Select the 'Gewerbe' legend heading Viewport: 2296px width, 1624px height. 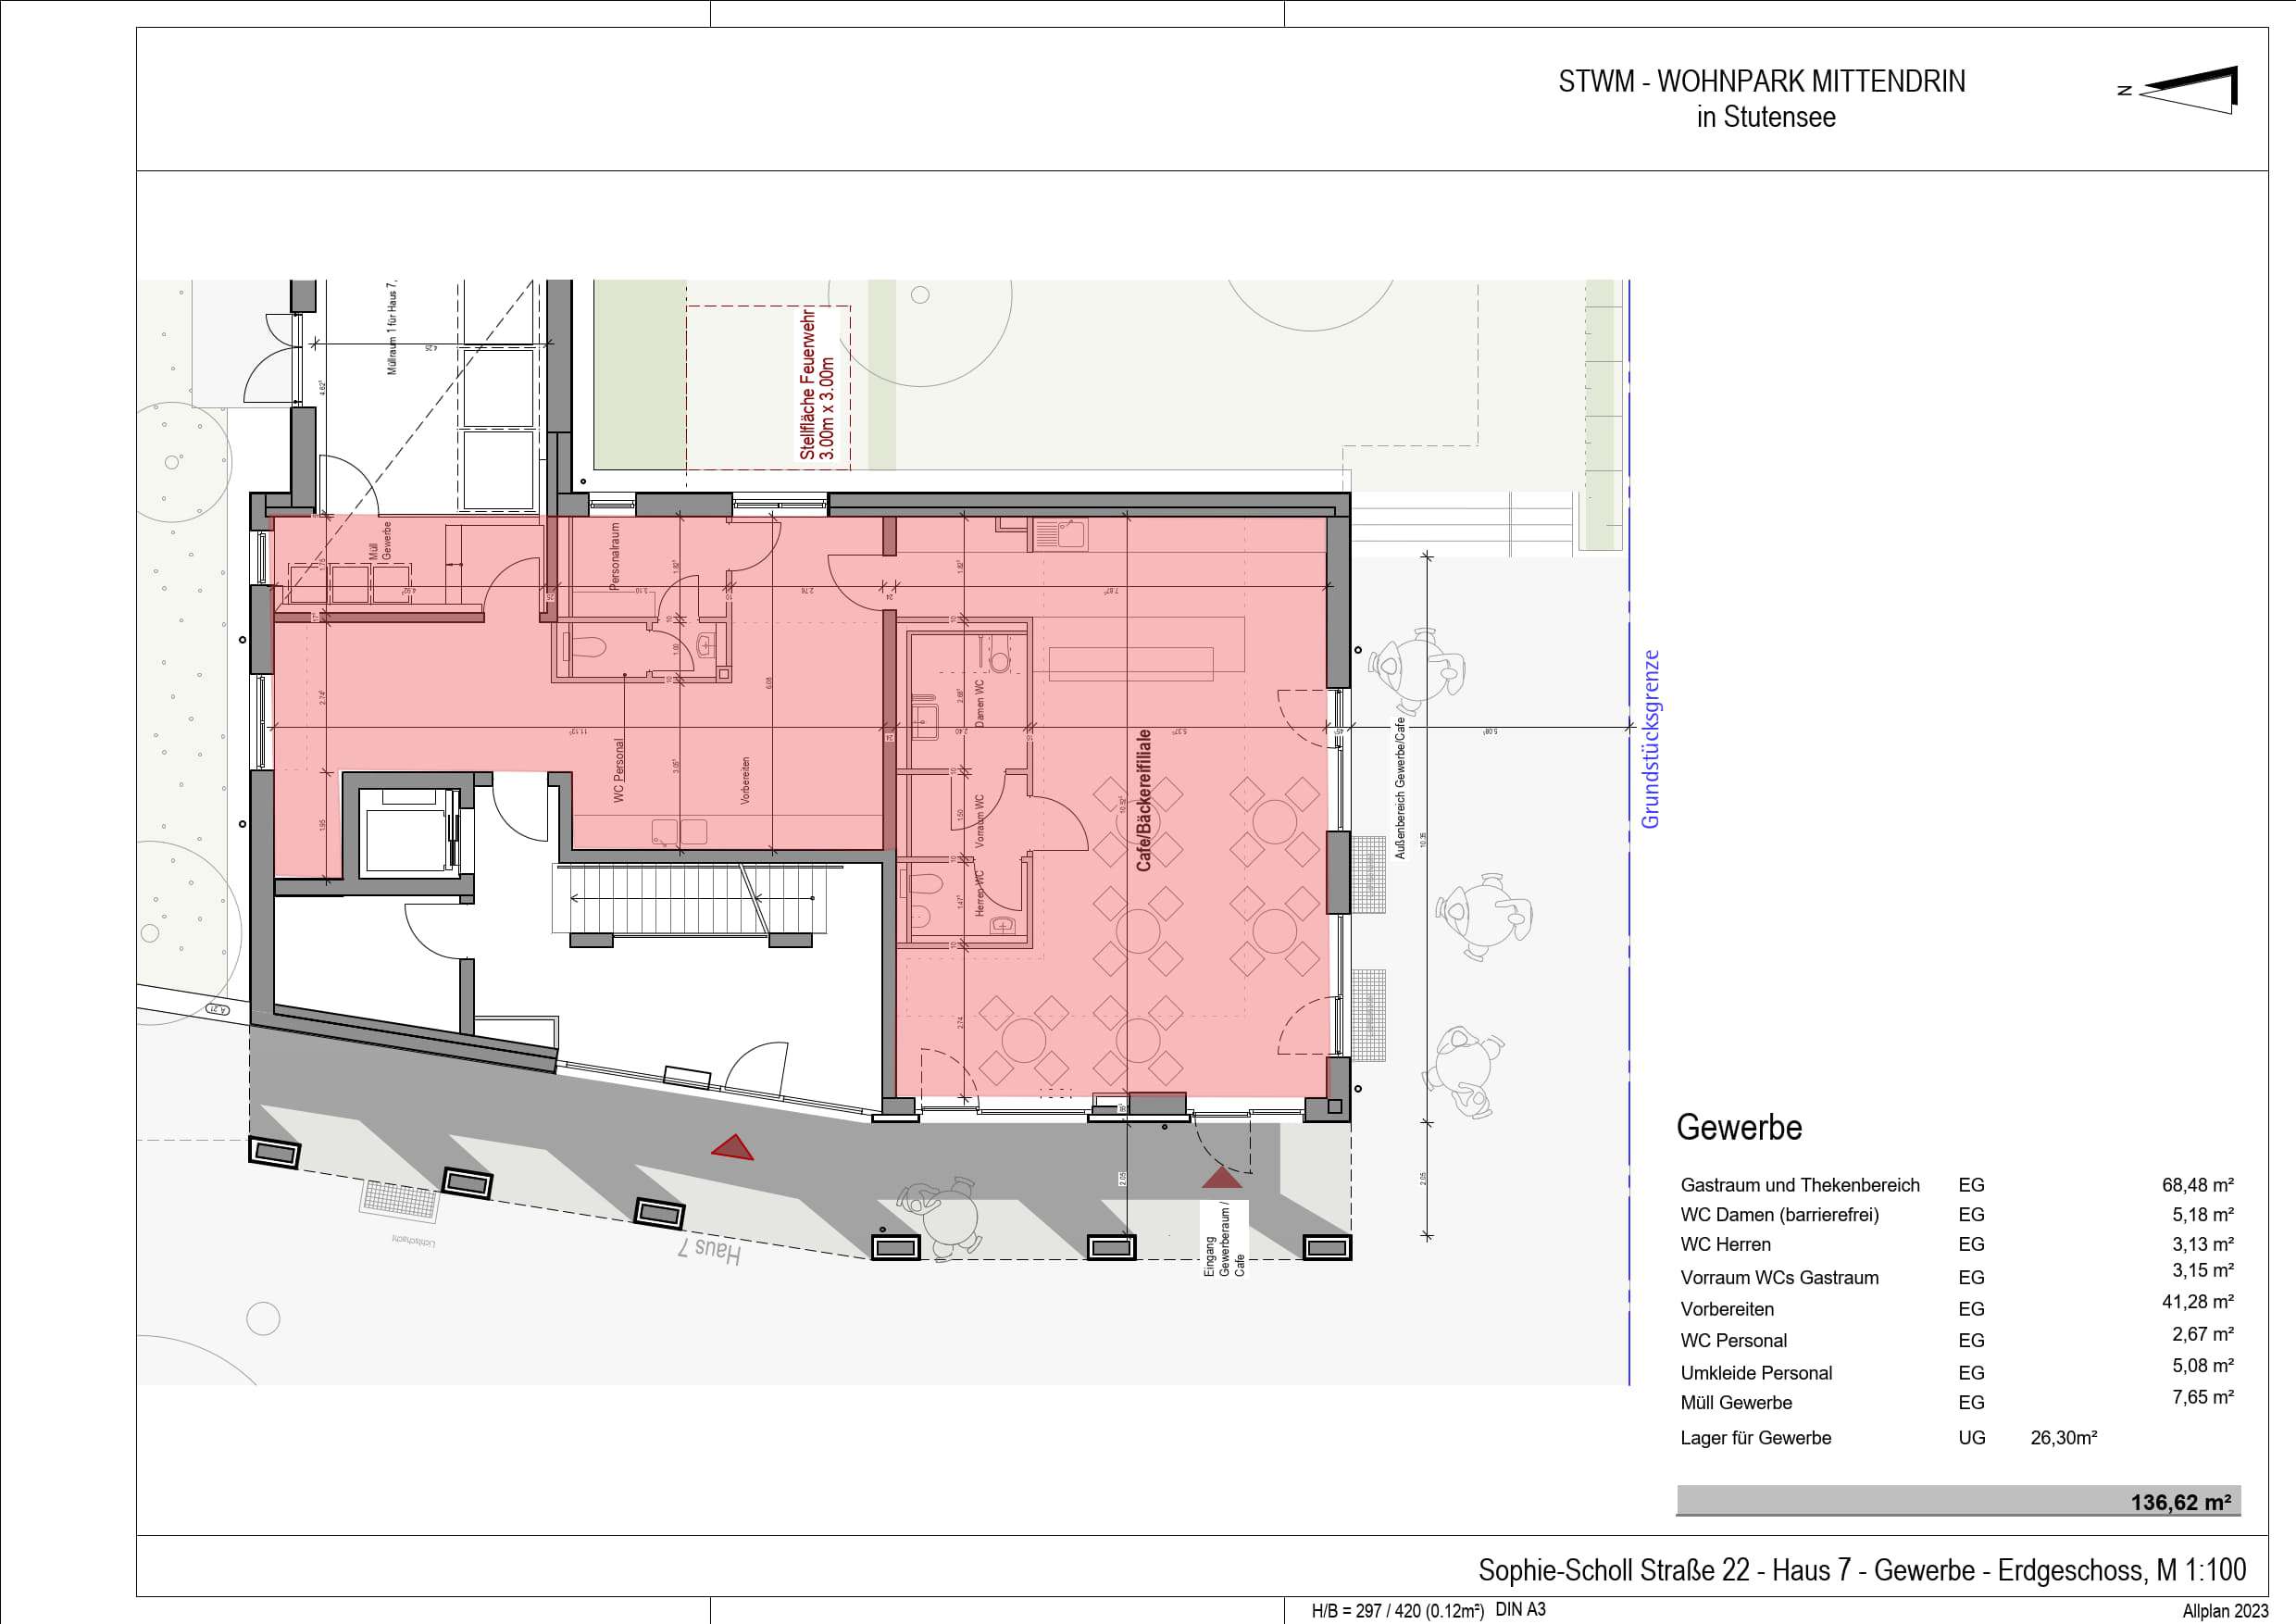1739,1127
